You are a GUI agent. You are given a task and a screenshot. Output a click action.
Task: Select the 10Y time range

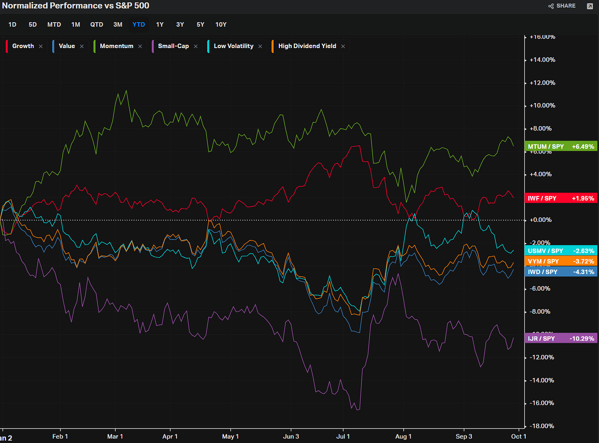(x=221, y=25)
